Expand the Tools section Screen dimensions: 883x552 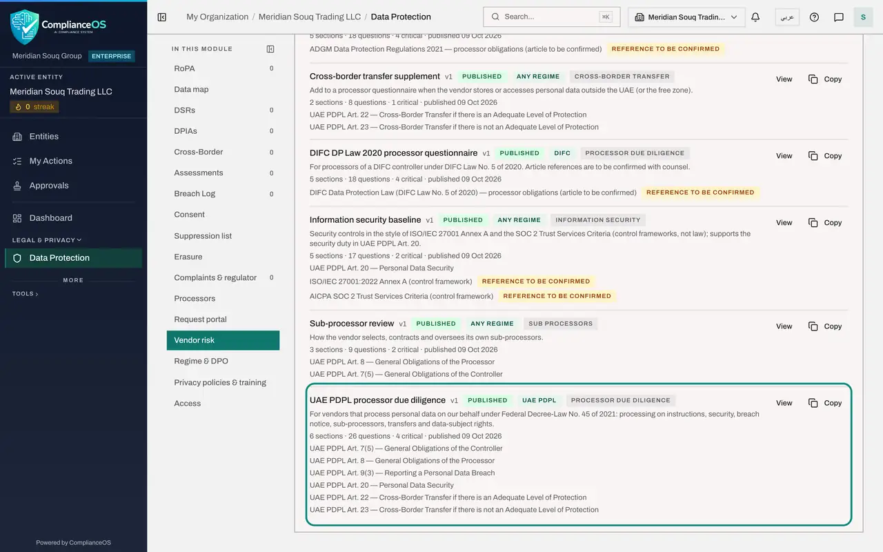coord(26,294)
